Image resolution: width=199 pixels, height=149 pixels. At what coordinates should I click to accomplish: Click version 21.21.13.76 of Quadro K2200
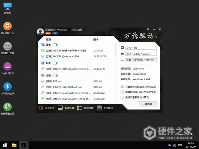(100, 56)
